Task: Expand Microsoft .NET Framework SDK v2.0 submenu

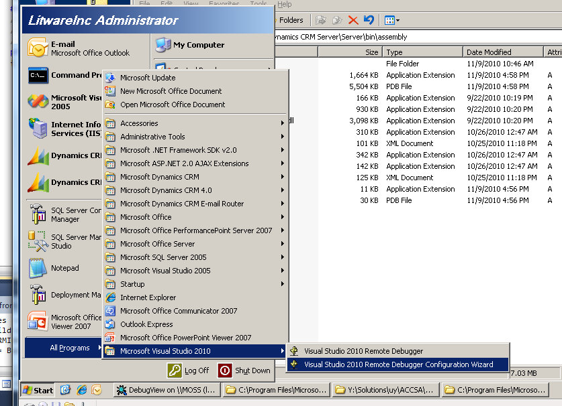Action: click(x=195, y=150)
